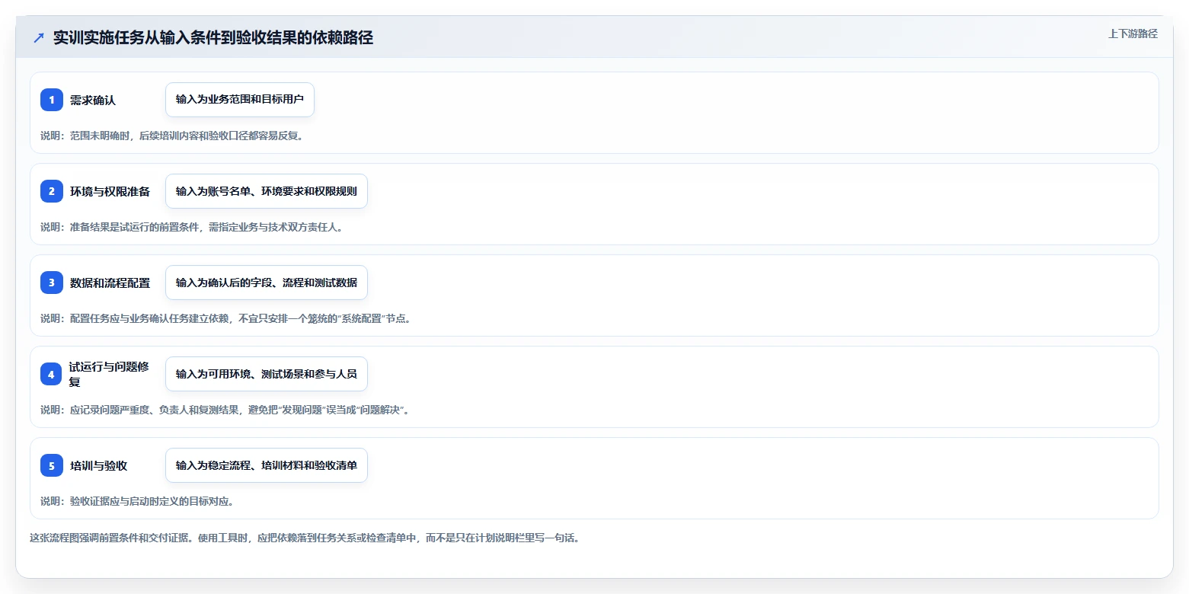The width and height of the screenshot is (1189, 594).
Task: Click the note 应记录问题严重度、负责人和复测结果
Action: (226, 410)
